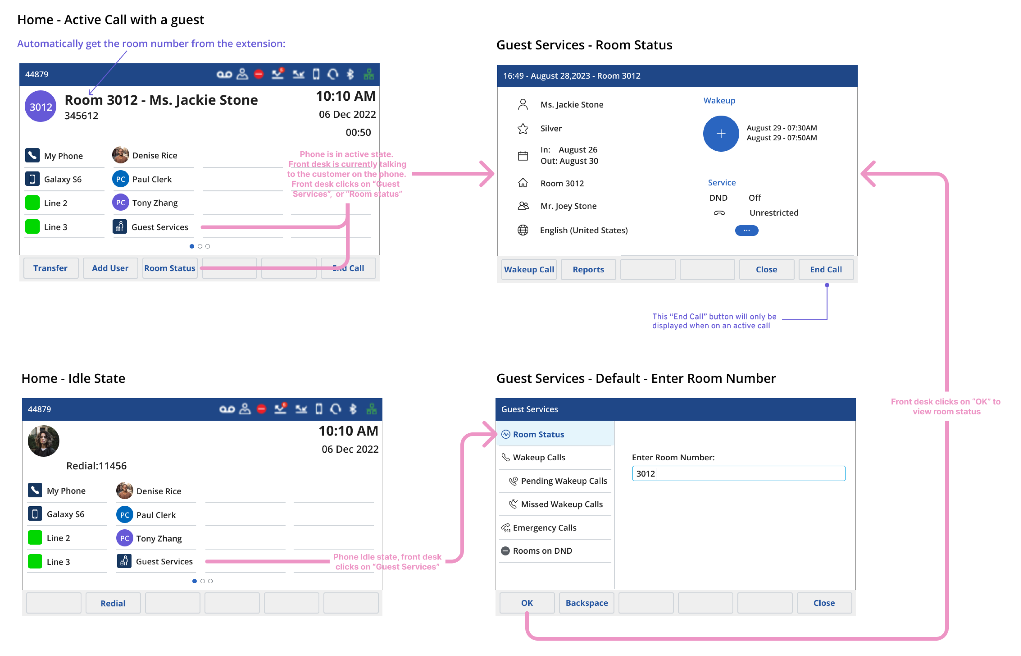Image resolution: width=1021 pixels, height=656 pixels.
Task: Click the green network icon in idle state header
Action: [371, 409]
